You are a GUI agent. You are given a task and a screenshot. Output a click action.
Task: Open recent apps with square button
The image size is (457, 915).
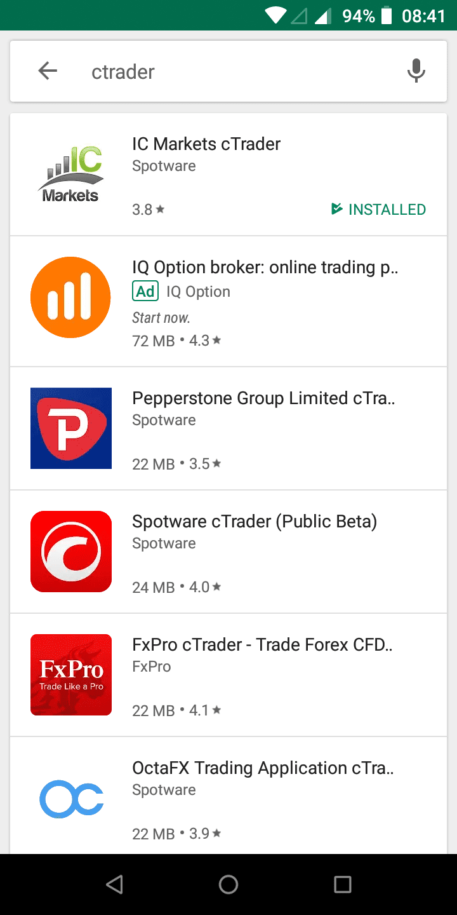(x=342, y=884)
